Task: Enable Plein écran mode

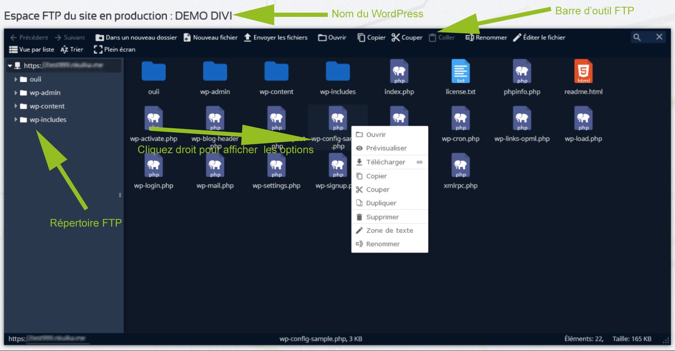Action: point(115,49)
